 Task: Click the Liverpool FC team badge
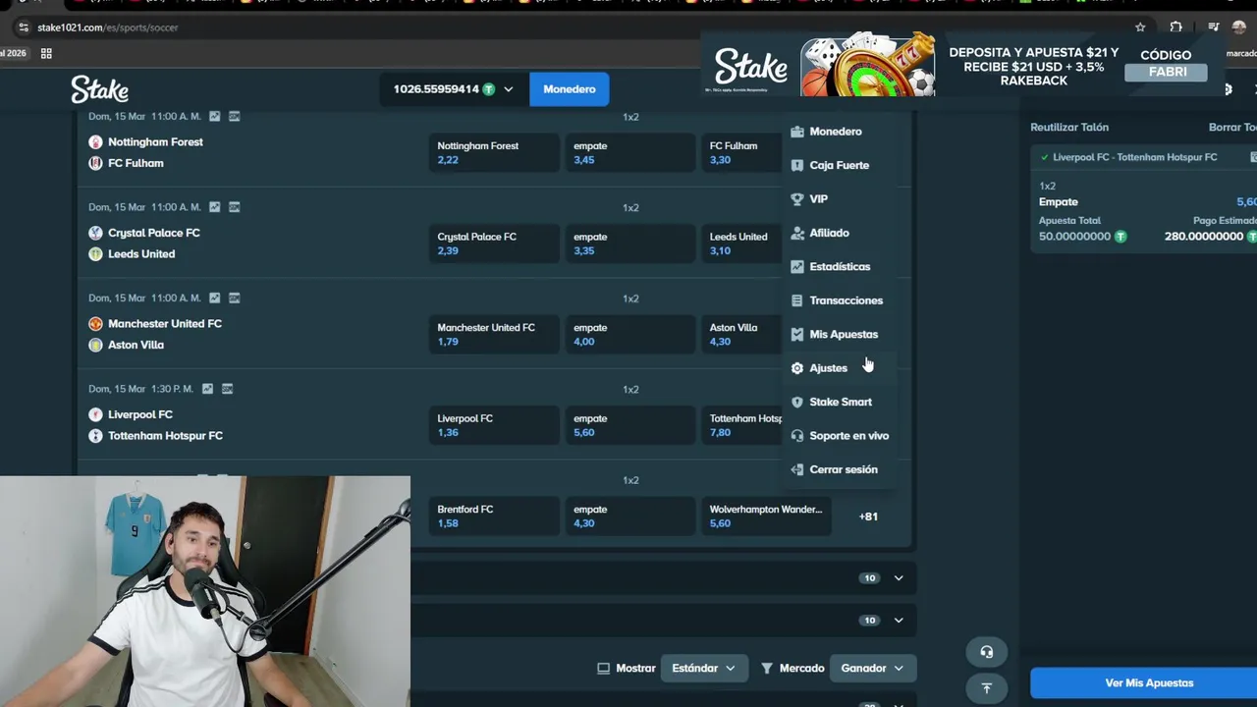(95, 414)
